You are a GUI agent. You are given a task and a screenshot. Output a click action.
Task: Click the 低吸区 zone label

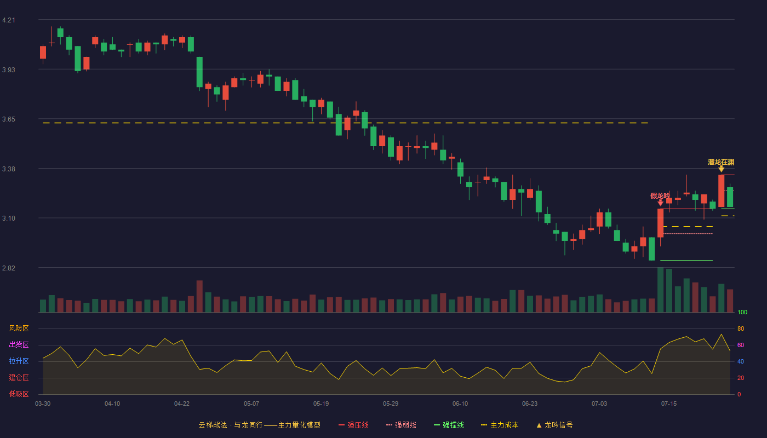19,394
